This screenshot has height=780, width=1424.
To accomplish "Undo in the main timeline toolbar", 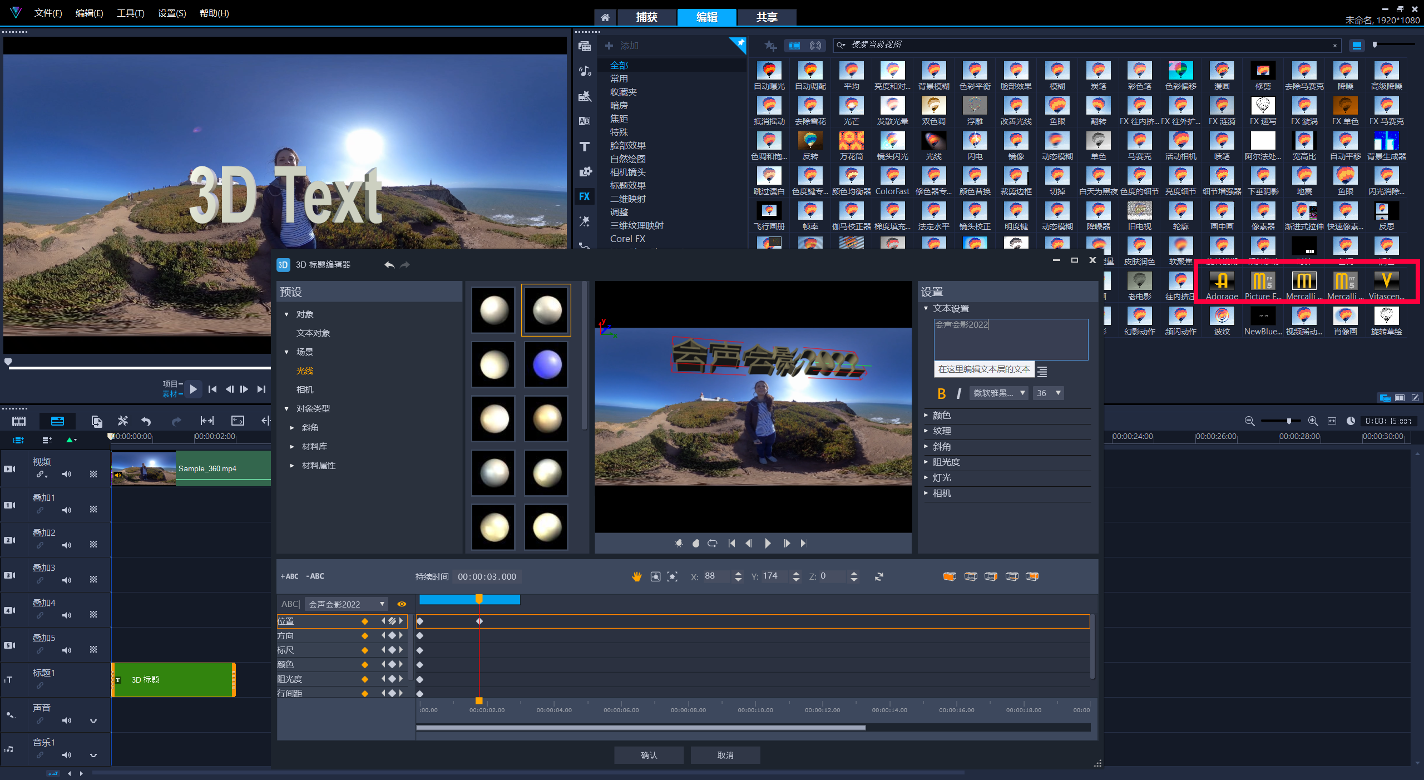I will pyautogui.click(x=146, y=421).
